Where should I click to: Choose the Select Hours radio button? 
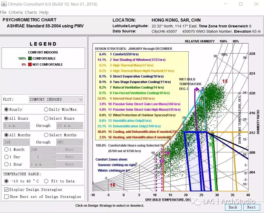tap(46, 118)
